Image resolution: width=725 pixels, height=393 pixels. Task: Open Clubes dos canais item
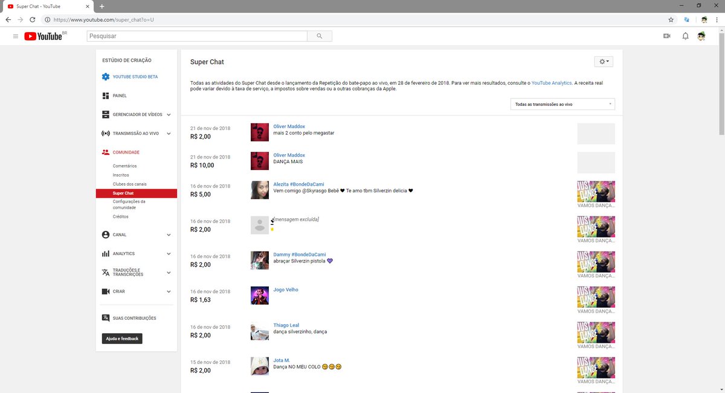130,184
